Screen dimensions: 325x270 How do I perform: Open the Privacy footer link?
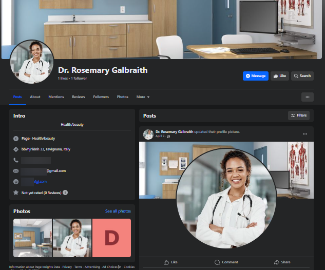coord(67,267)
